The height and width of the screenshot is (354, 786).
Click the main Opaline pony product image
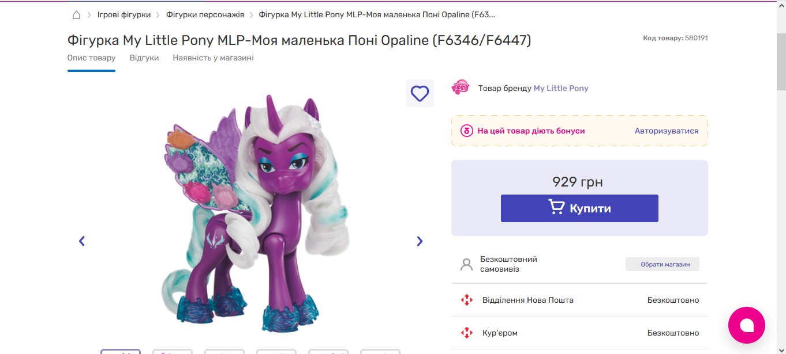coord(254,213)
